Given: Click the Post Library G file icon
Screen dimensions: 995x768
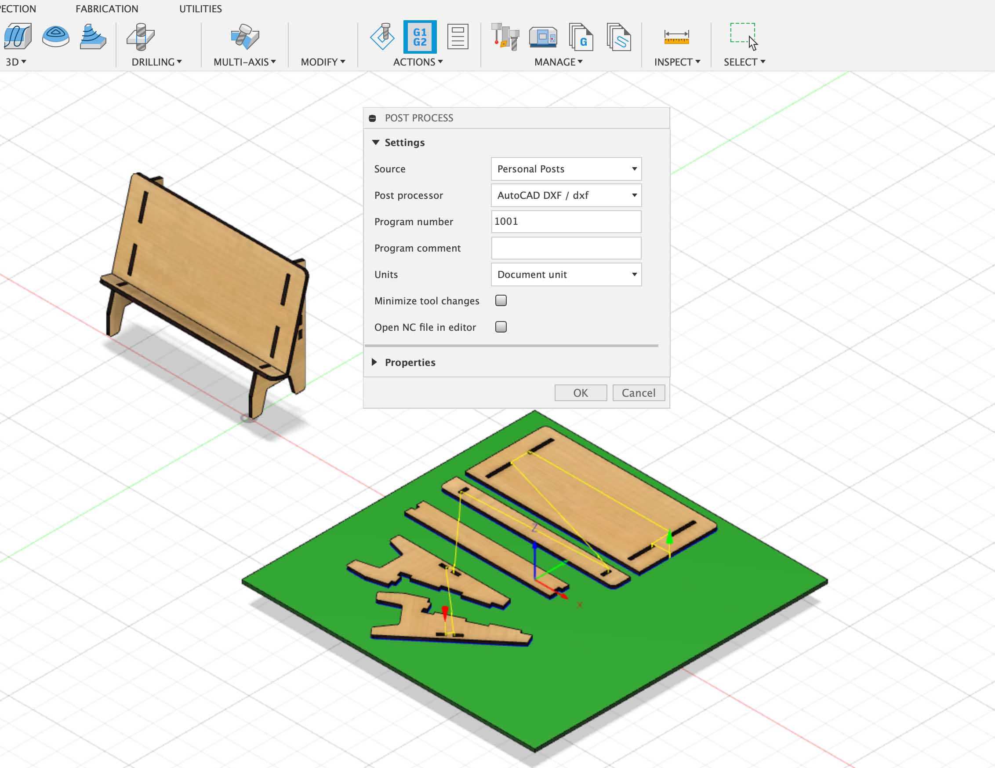Looking at the screenshot, I should tap(581, 37).
